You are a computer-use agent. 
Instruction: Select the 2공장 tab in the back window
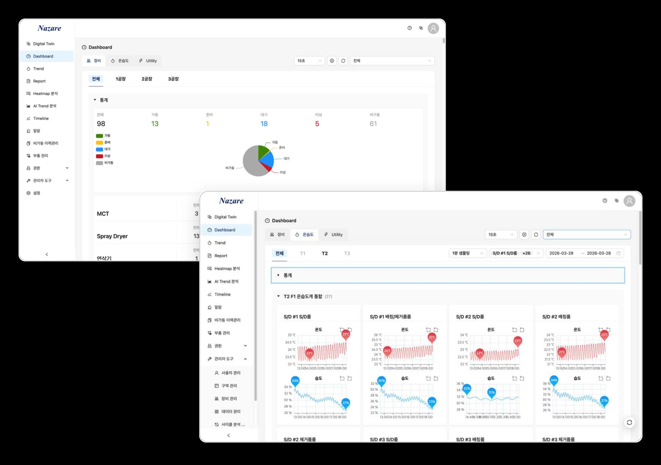pos(147,79)
